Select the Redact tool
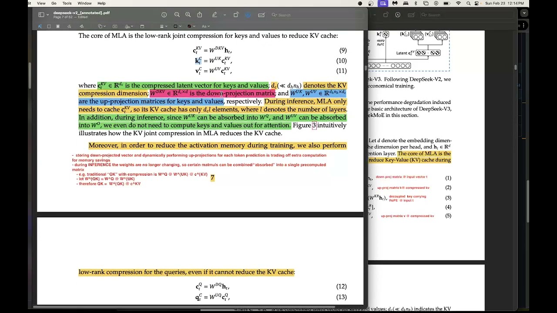Viewport: 557px width, 313px height. coord(58,27)
